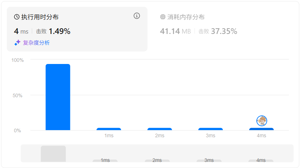The height and width of the screenshot is (168, 300).
Task: Click the 1ms x-axis label under chart
Action: point(109,135)
